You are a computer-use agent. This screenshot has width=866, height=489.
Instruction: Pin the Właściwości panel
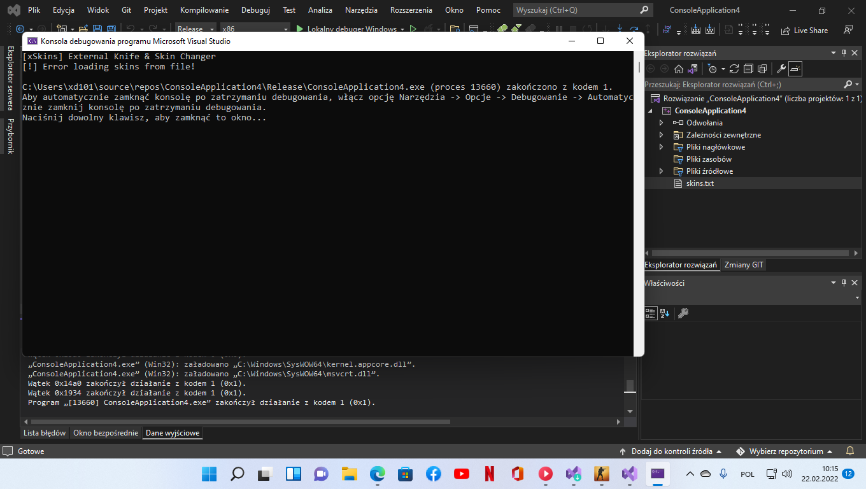point(844,283)
